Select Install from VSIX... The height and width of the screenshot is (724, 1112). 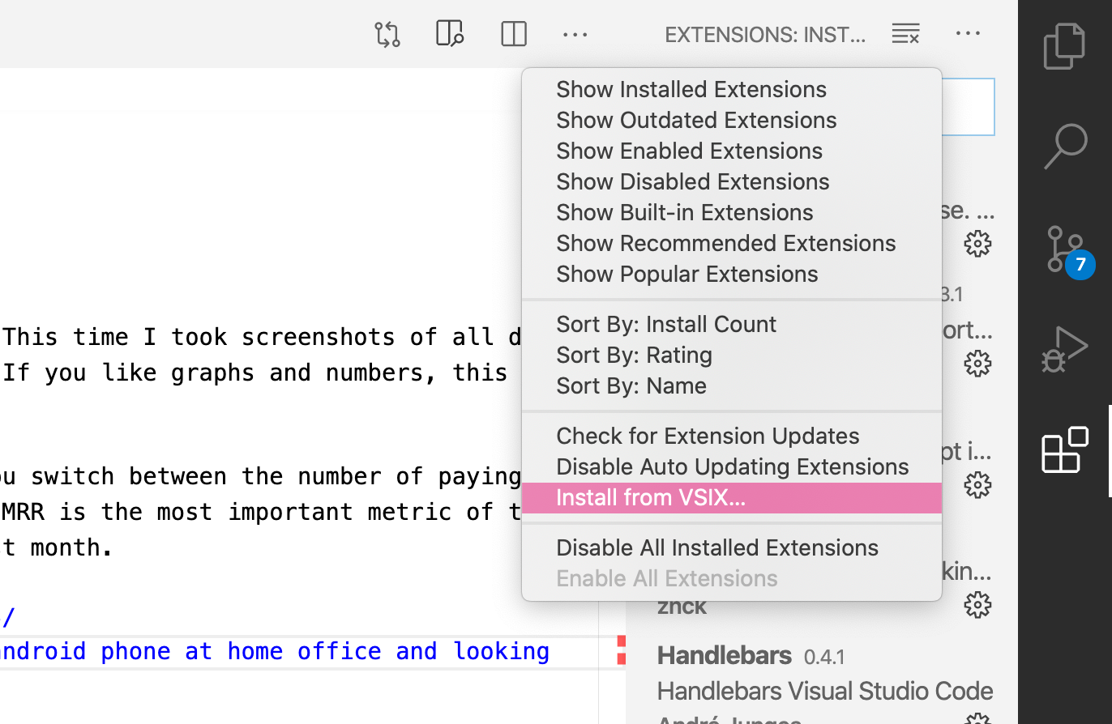(651, 497)
